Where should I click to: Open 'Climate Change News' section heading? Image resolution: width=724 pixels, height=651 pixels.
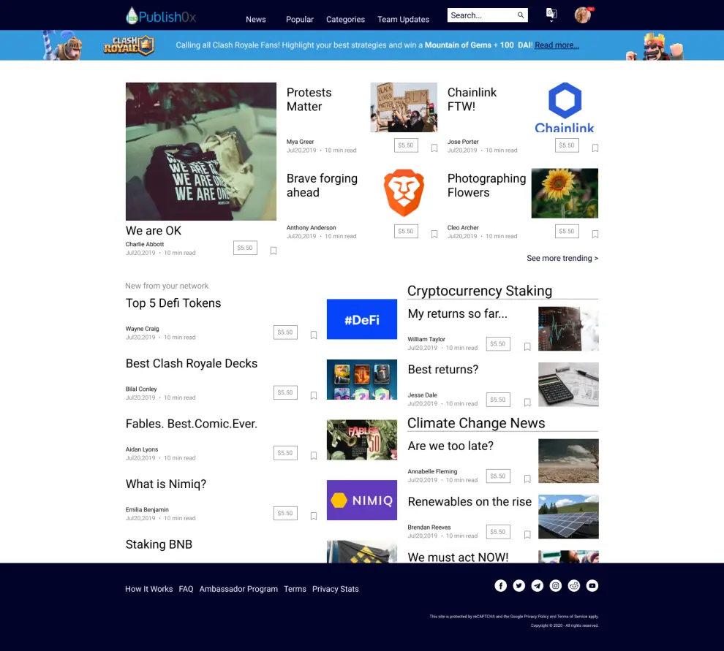pyautogui.click(x=476, y=423)
